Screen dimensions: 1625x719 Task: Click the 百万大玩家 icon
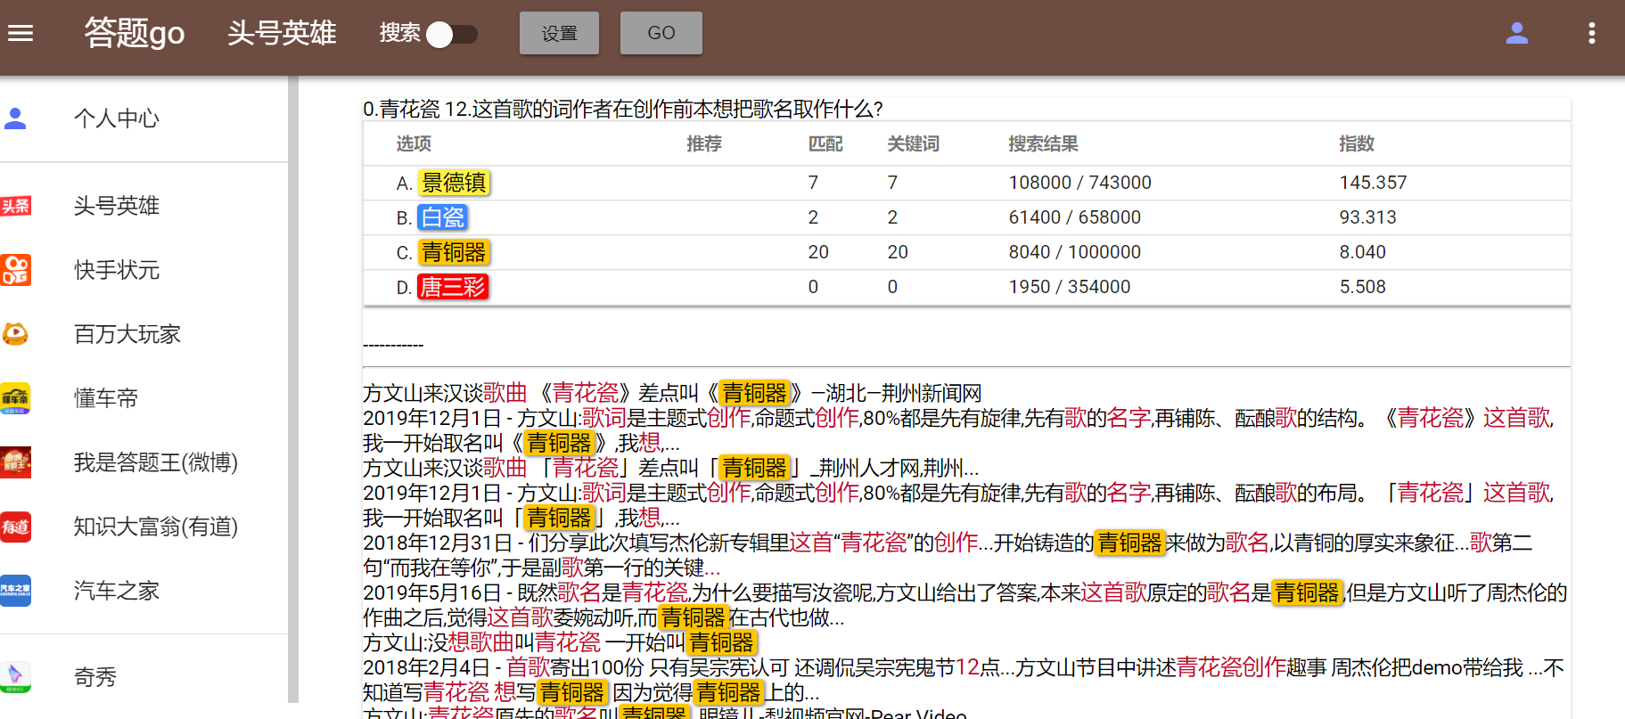[16, 334]
